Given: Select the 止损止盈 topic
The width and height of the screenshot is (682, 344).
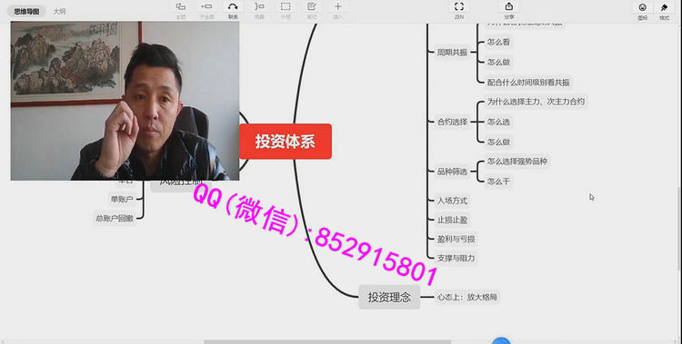Looking at the screenshot, I should [452, 220].
